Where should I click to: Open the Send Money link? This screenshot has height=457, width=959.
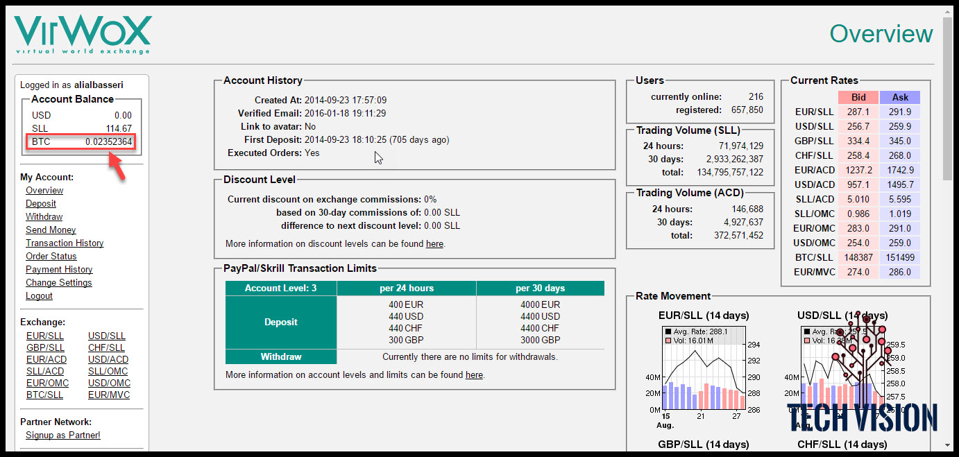51,230
